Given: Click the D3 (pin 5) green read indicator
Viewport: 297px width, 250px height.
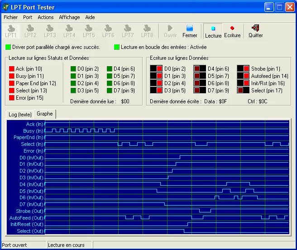Looking at the screenshot, I should [x=73, y=91].
